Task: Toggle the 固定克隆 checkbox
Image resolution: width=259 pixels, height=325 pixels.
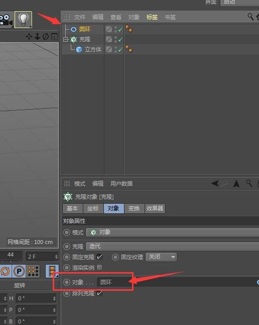Action: pos(99,257)
